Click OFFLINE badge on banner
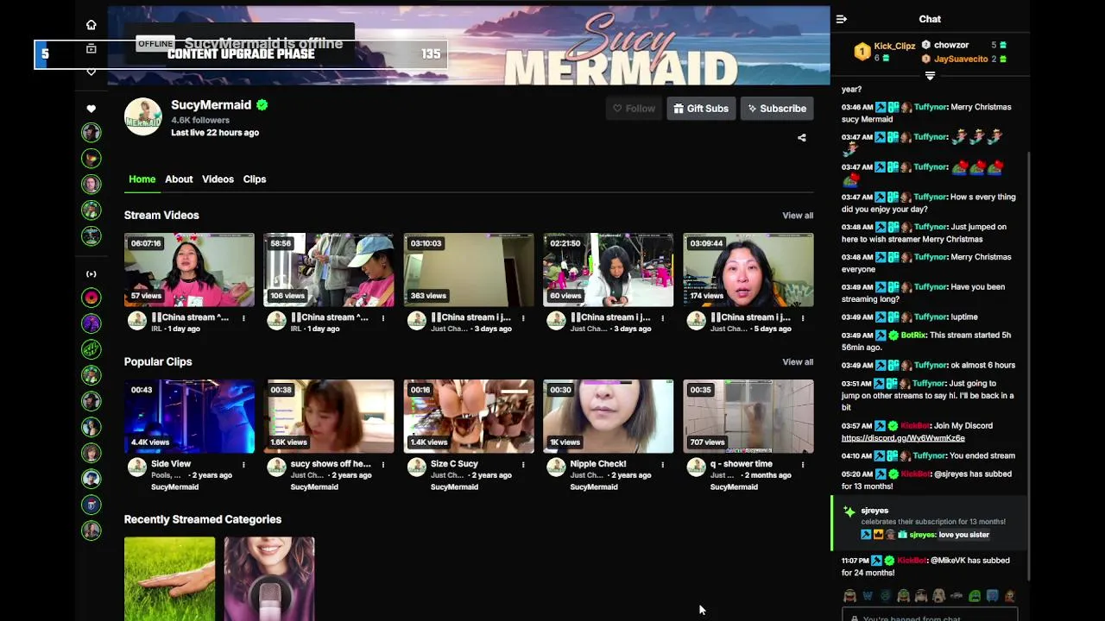 click(x=155, y=44)
